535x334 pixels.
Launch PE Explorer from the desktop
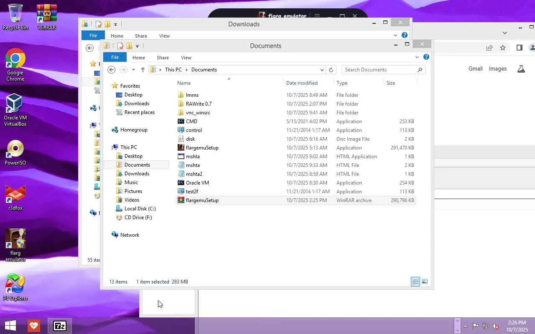[15, 288]
